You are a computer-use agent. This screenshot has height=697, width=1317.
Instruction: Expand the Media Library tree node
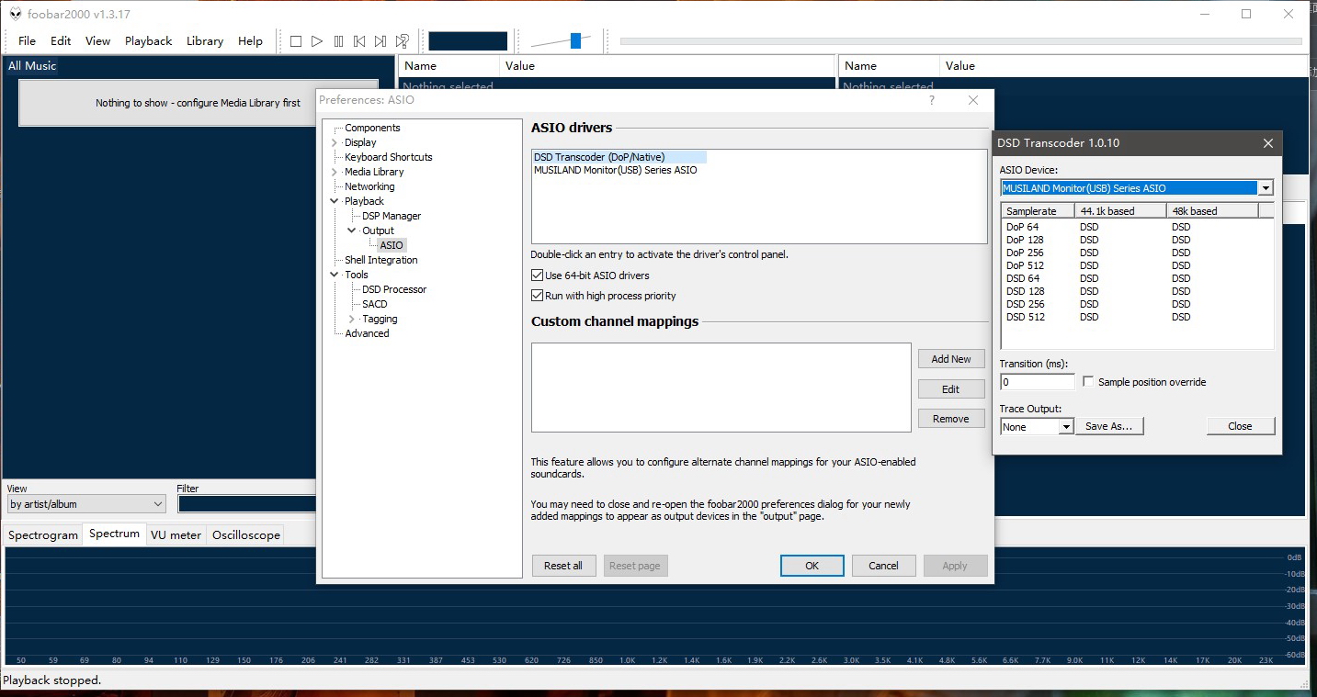pos(335,172)
